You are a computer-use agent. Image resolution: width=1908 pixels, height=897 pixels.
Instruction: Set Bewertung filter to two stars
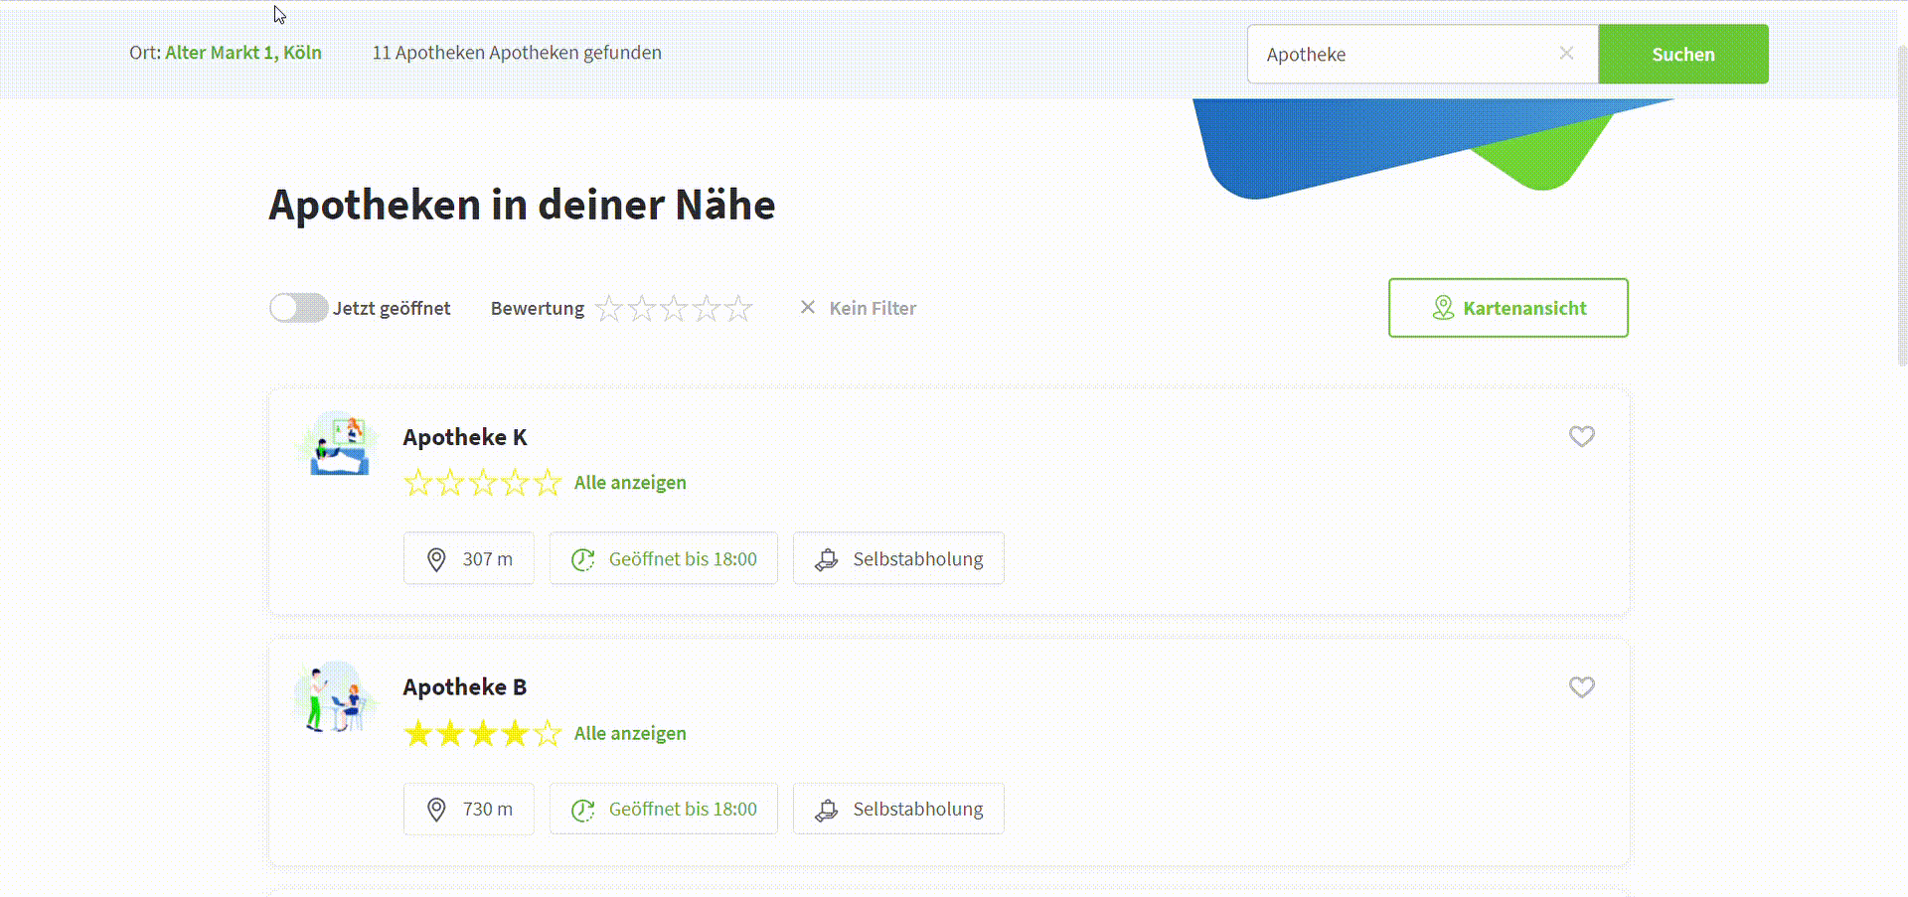(x=642, y=308)
